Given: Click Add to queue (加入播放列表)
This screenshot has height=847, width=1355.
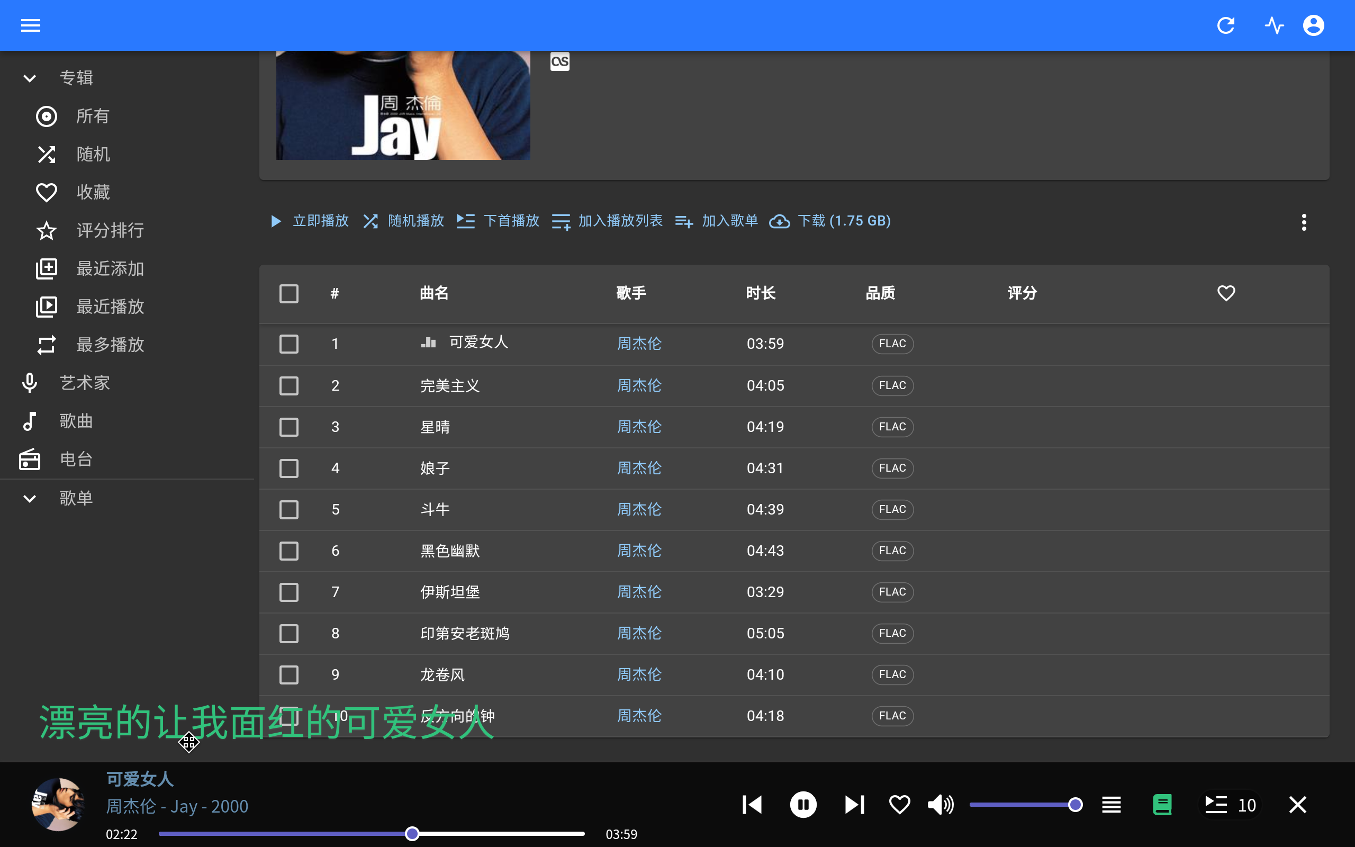Looking at the screenshot, I should pyautogui.click(x=607, y=221).
